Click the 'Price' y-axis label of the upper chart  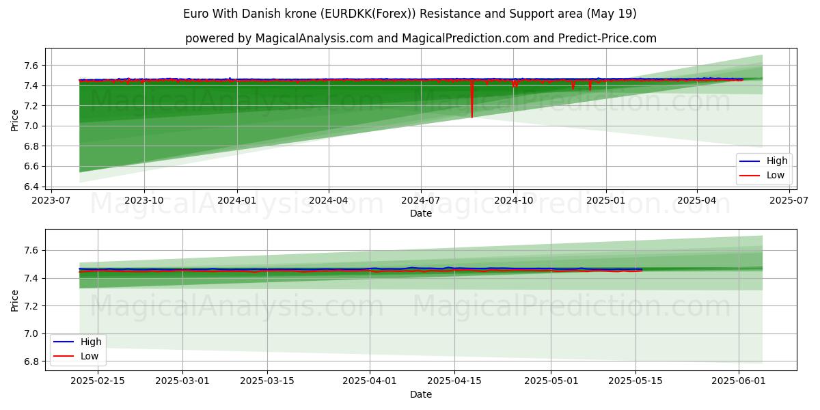pos(15,120)
